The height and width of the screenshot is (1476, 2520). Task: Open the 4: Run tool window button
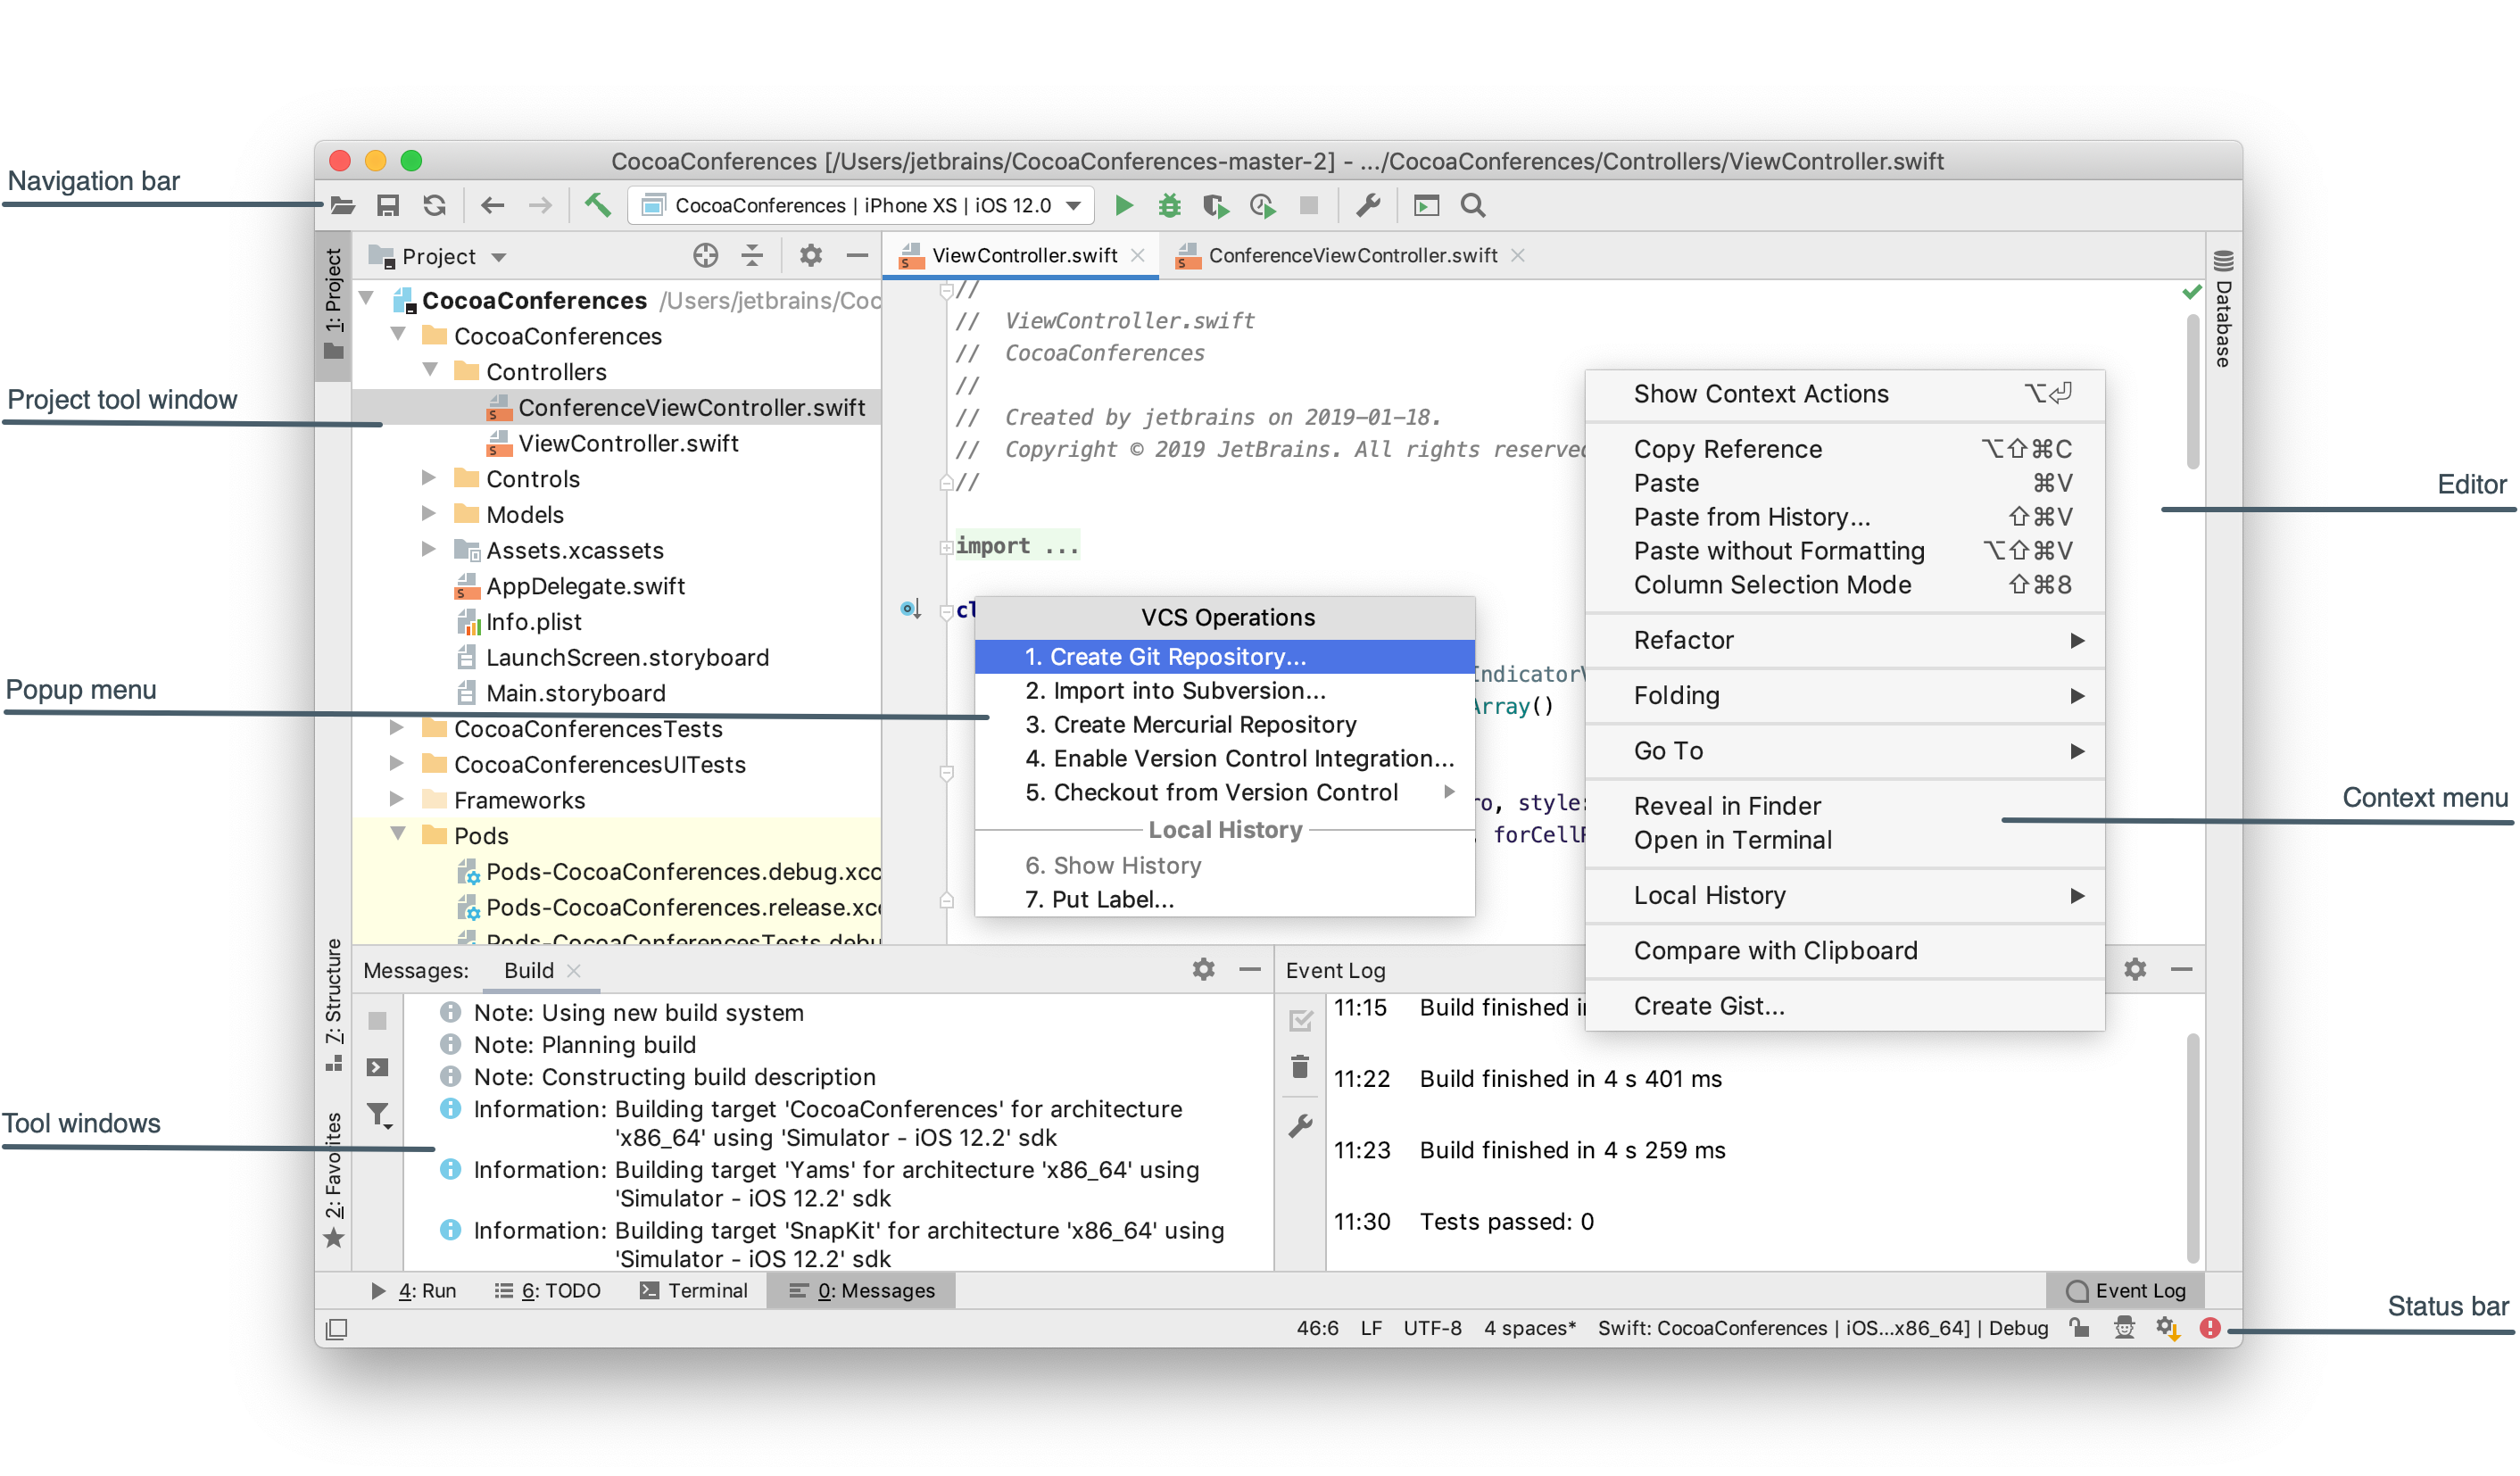click(414, 1291)
